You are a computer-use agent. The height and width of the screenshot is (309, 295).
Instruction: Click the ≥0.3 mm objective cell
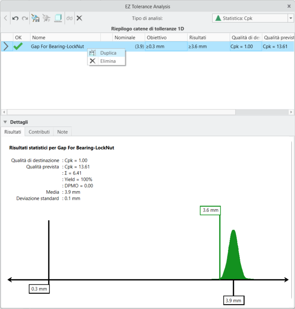click(x=166, y=47)
